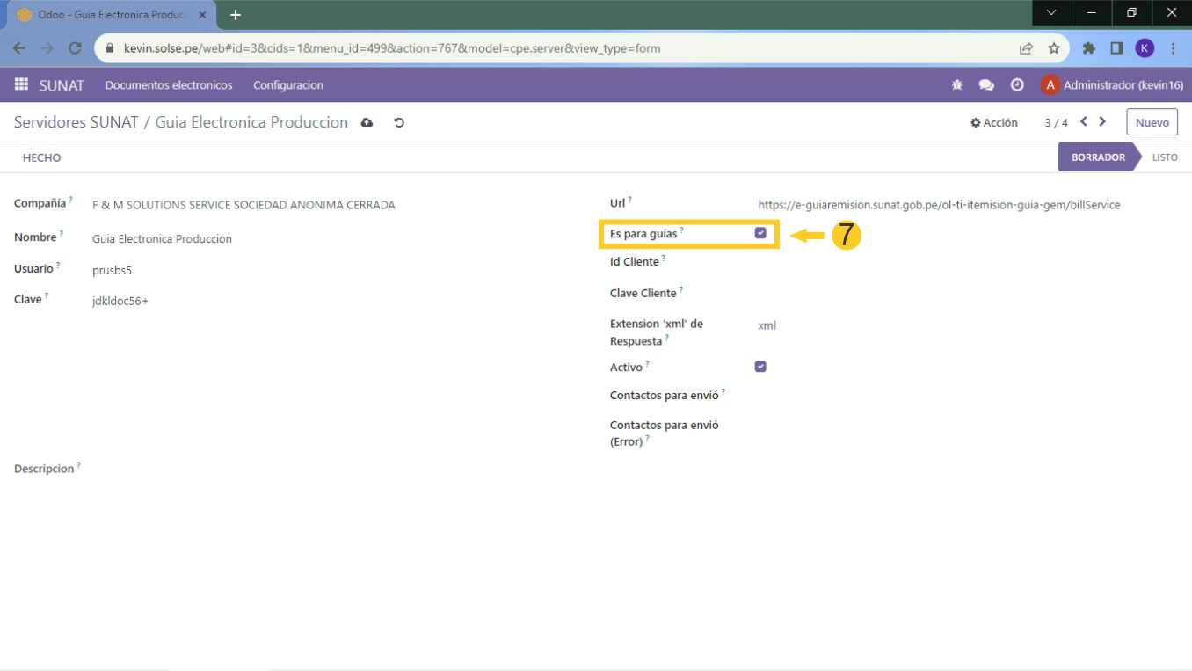The height and width of the screenshot is (671, 1192).
Task: Click the browser forward arrow
Action: (x=47, y=48)
